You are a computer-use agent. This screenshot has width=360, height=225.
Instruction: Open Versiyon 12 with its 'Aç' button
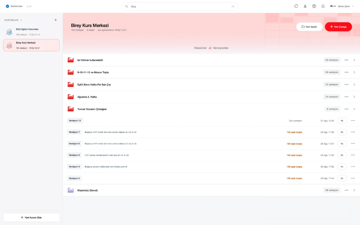pyautogui.click(x=342, y=121)
